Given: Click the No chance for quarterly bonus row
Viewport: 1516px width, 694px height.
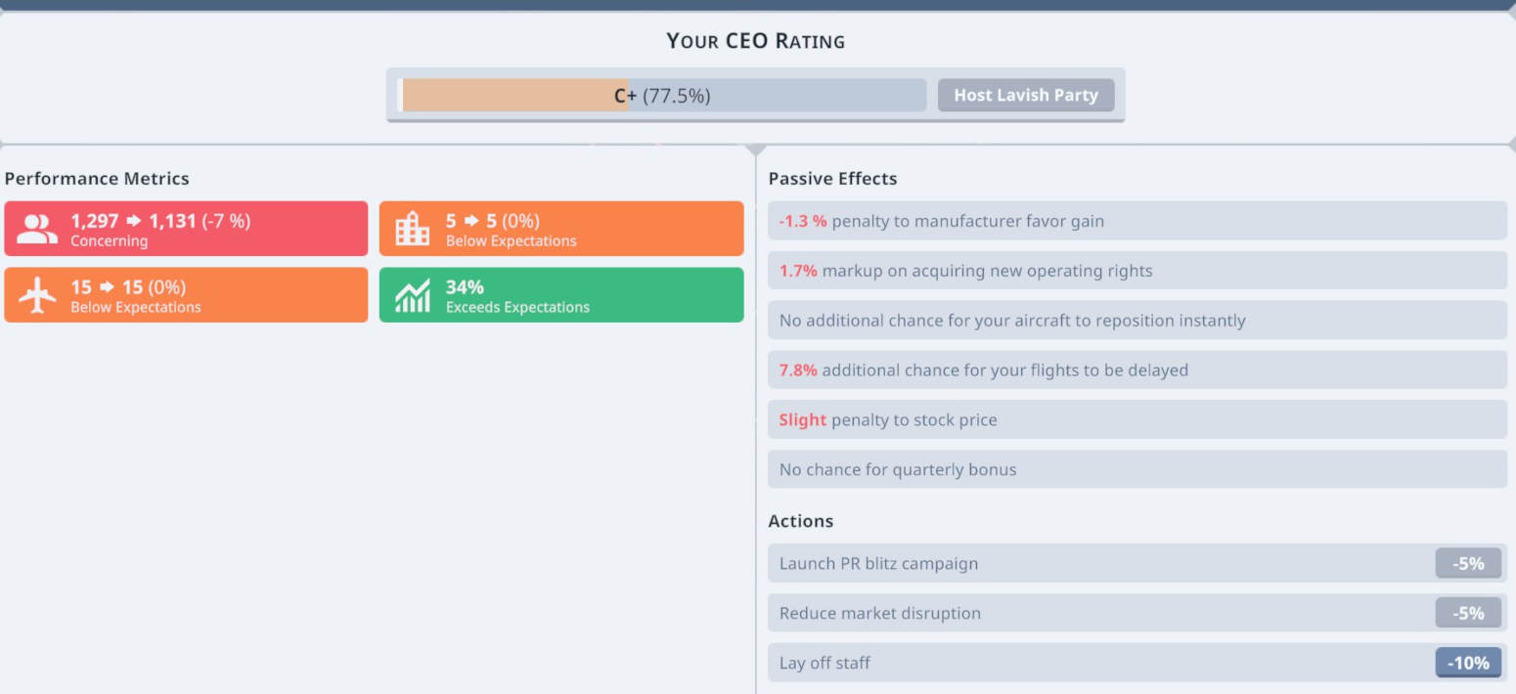Looking at the screenshot, I should click(1137, 469).
